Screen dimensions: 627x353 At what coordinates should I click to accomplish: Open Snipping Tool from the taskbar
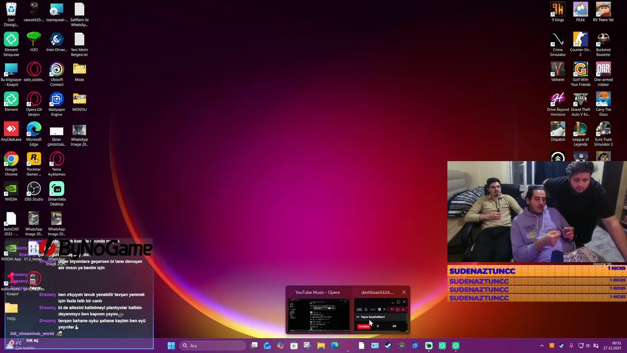(x=307, y=346)
